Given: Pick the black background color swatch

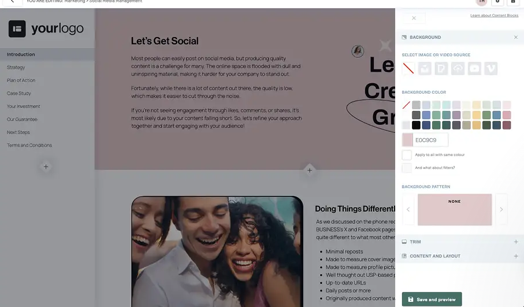Looking at the screenshot, I should pos(416,125).
